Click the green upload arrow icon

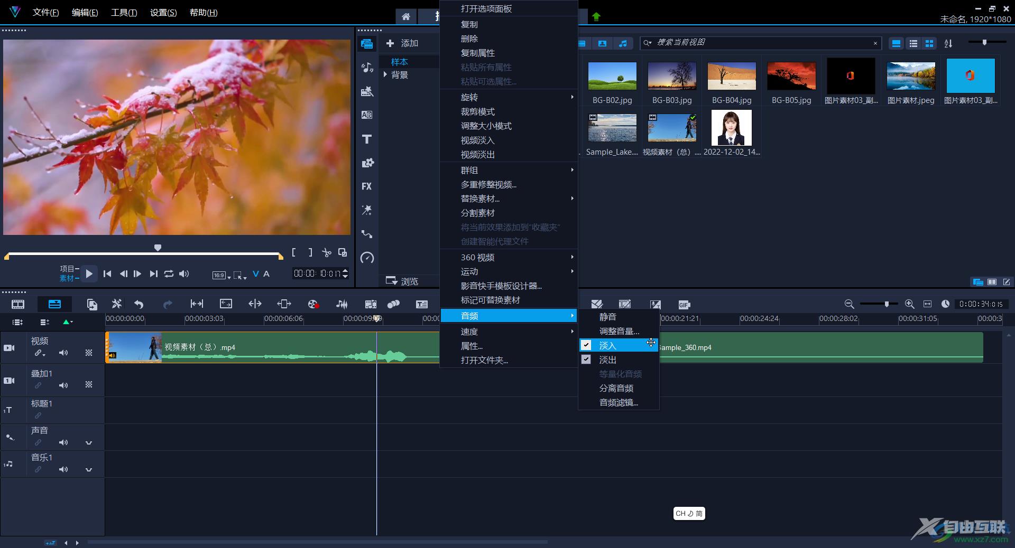tap(596, 17)
